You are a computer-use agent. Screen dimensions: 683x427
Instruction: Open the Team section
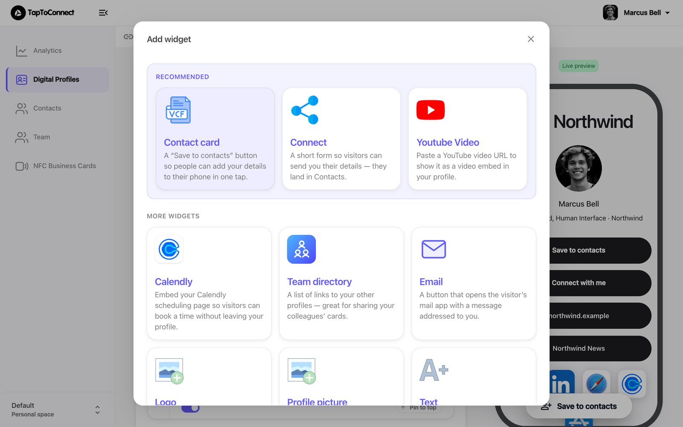coord(58,137)
